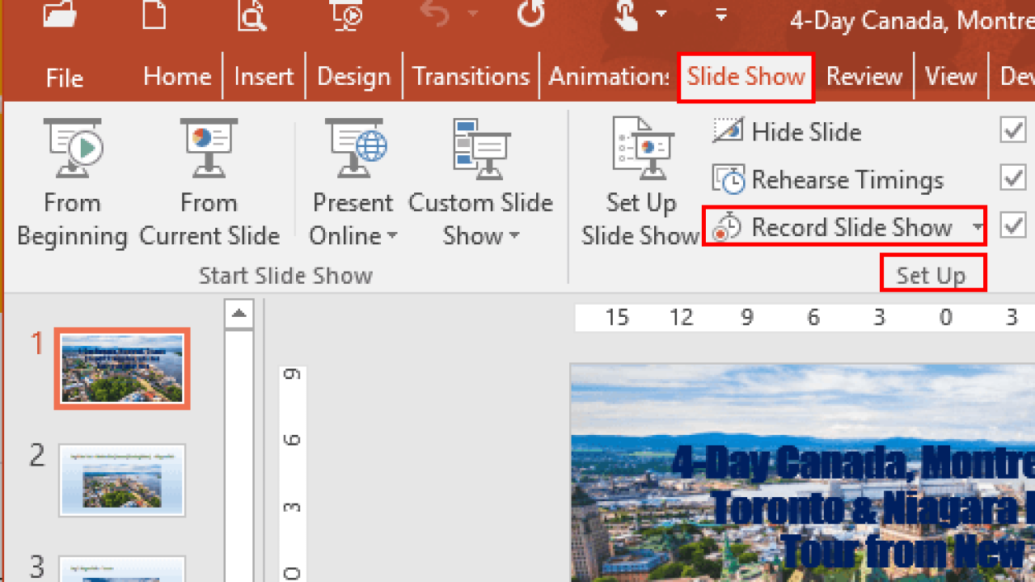This screenshot has height=582, width=1035.
Task: Toggle checkbox next to Rehearse Timings
Action: pos(1013,178)
